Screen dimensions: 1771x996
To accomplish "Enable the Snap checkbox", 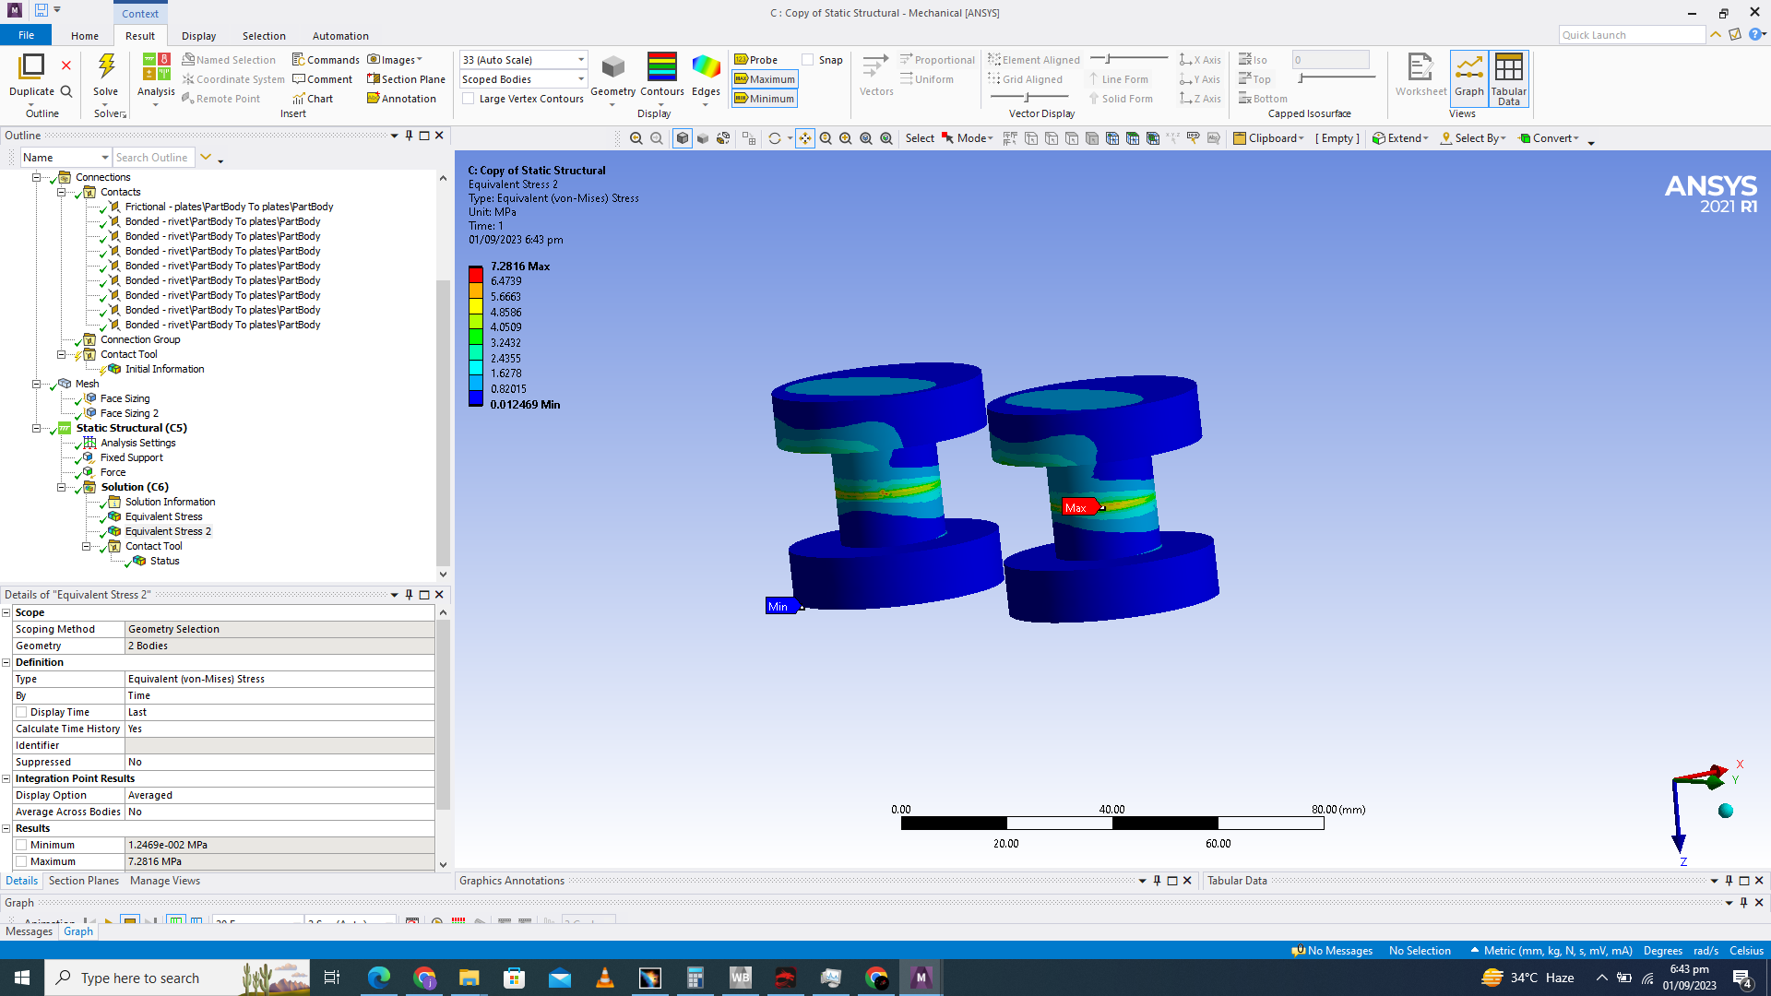I will (808, 60).
